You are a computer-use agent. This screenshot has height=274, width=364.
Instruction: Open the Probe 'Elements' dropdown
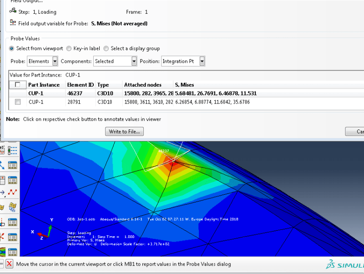[42, 61]
